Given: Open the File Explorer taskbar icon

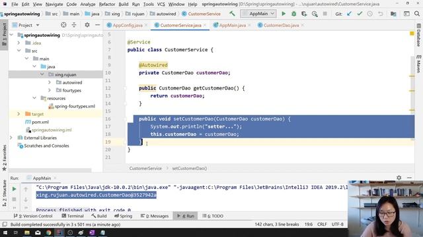Looking at the screenshot, I should click(x=27, y=232).
